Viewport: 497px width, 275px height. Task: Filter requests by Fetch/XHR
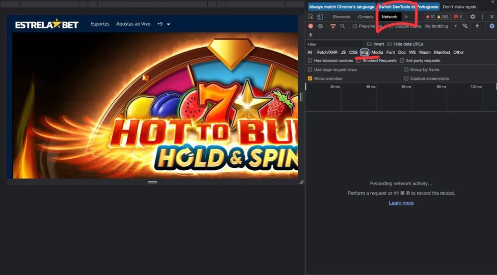327,52
